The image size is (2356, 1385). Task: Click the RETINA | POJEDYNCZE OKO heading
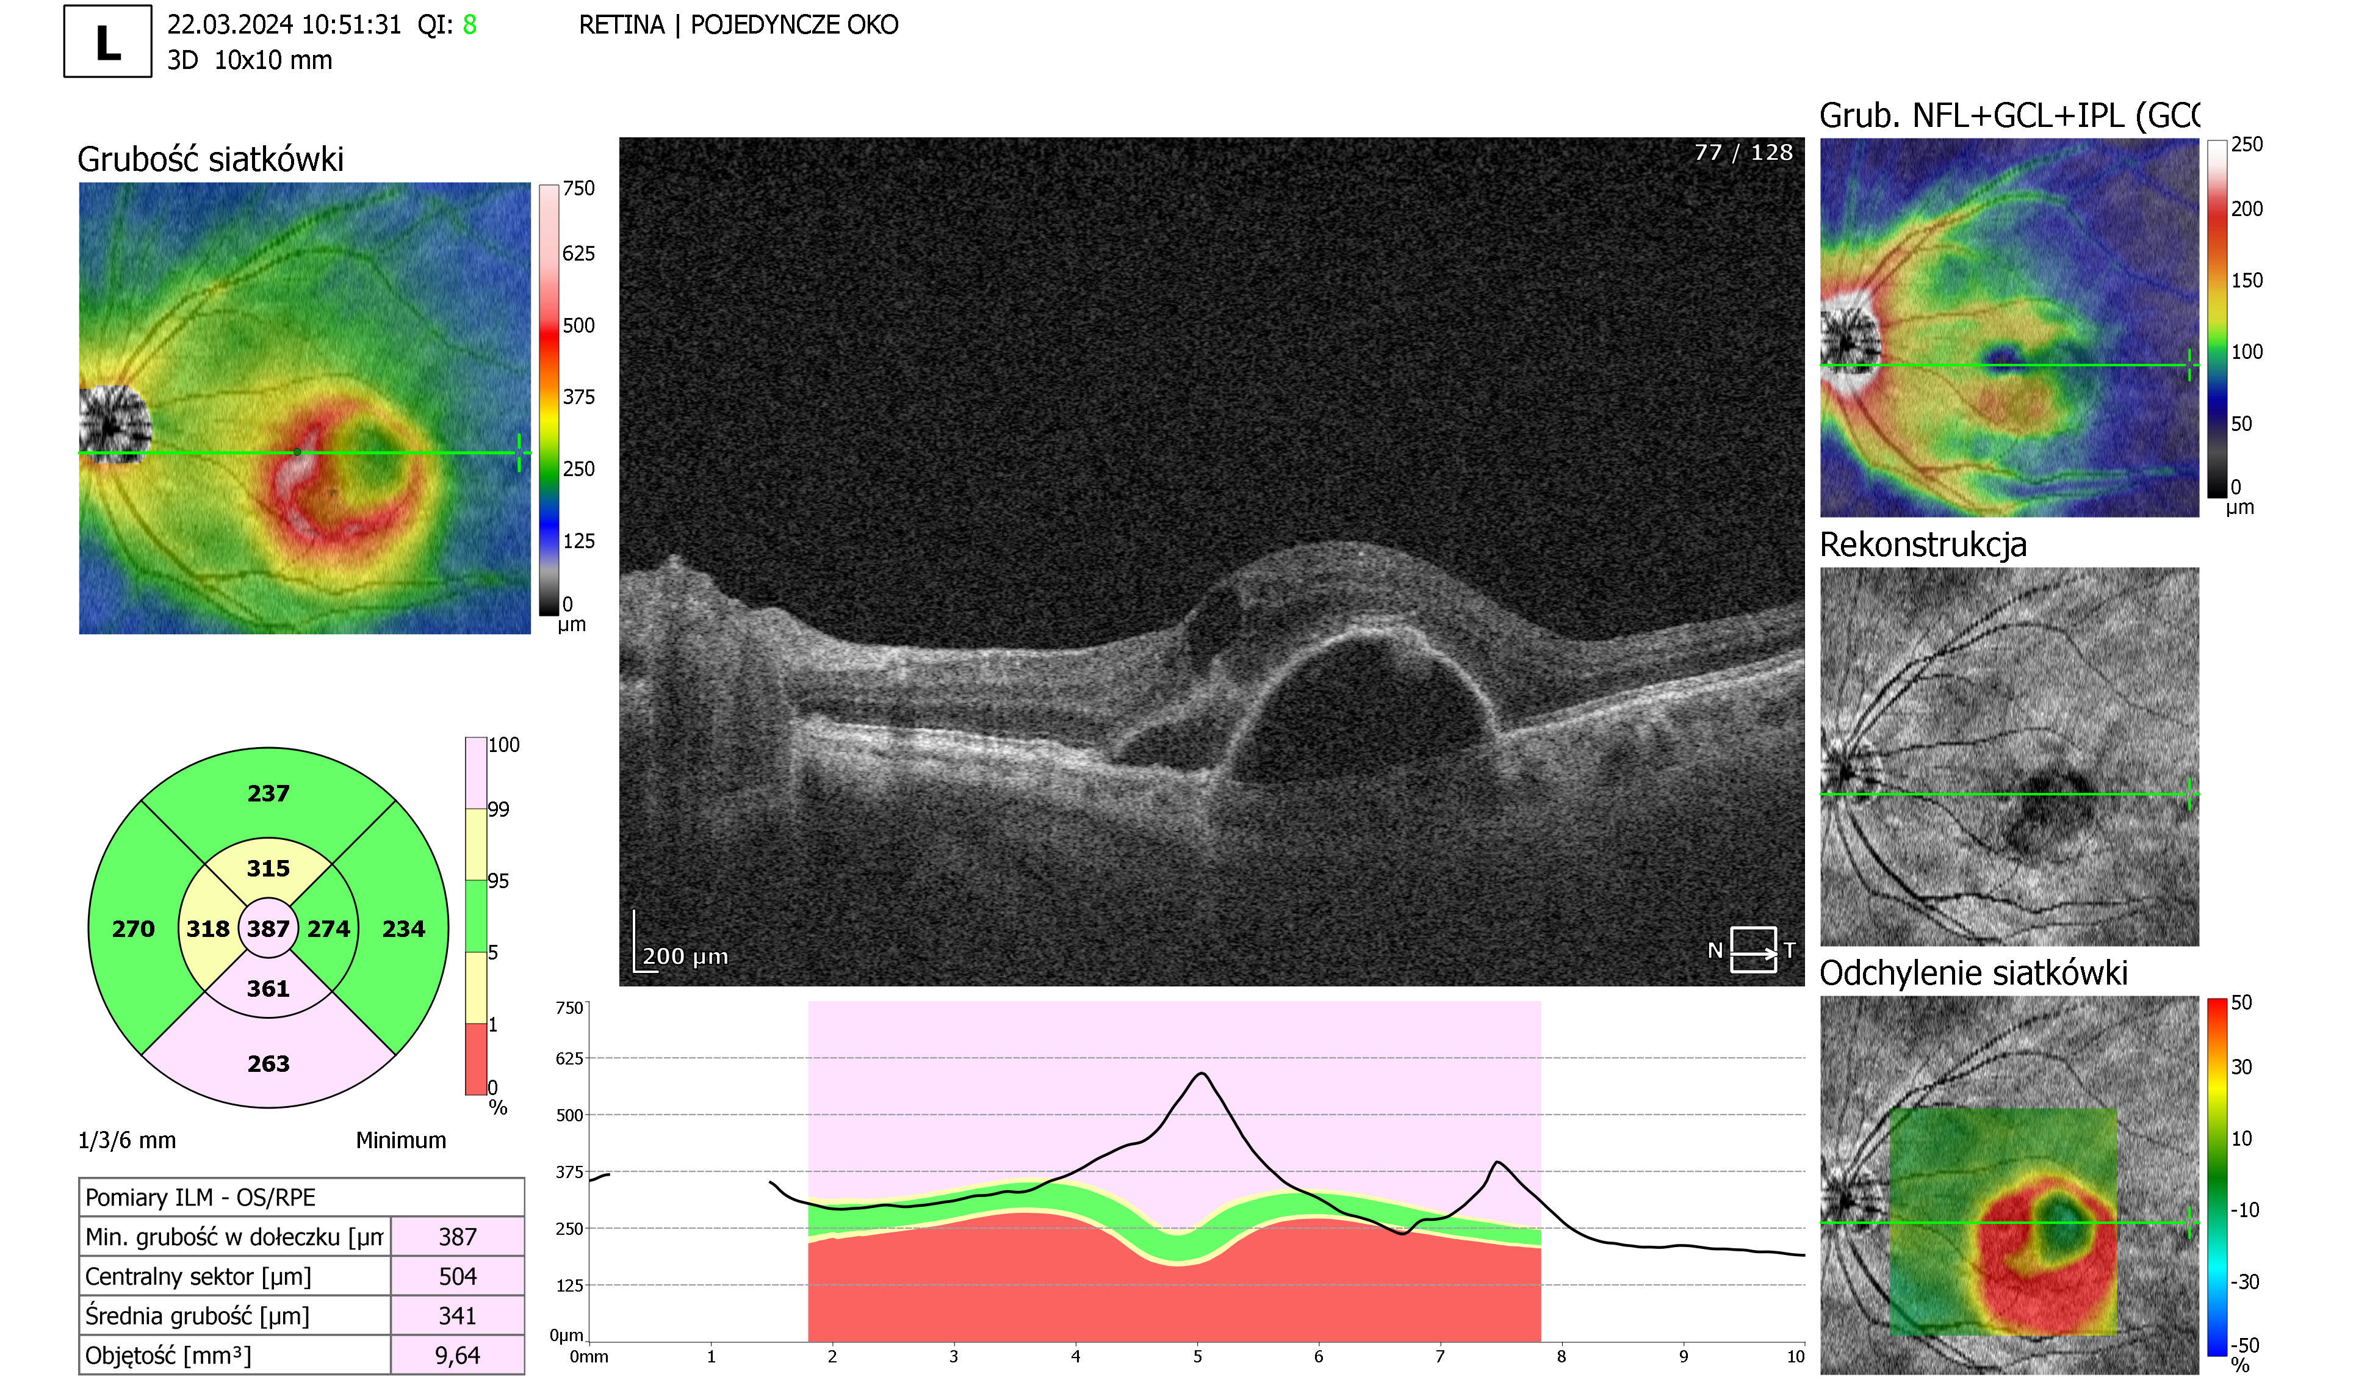point(738,25)
